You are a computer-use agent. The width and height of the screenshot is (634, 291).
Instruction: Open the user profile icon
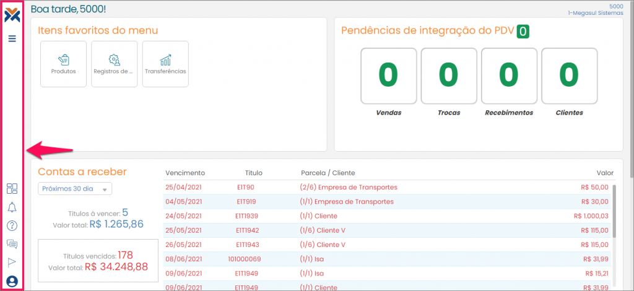point(12,281)
